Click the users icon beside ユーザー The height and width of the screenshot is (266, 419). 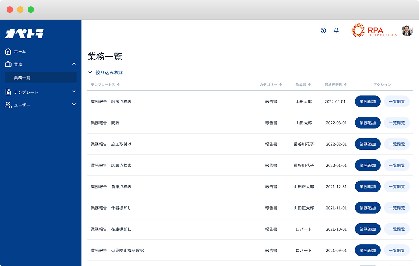[x=8, y=105]
